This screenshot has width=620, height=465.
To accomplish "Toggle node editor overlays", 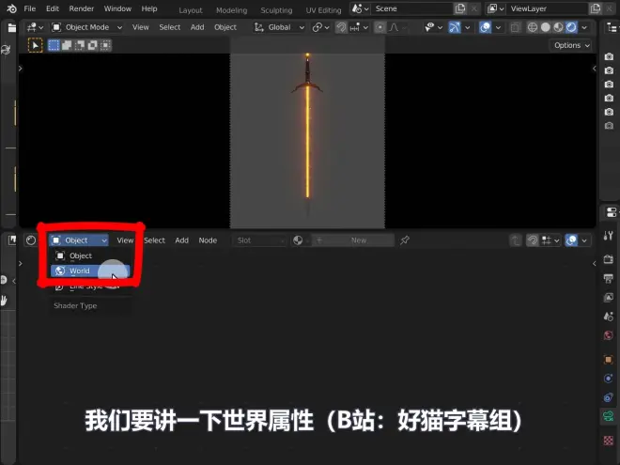I will coord(571,240).
